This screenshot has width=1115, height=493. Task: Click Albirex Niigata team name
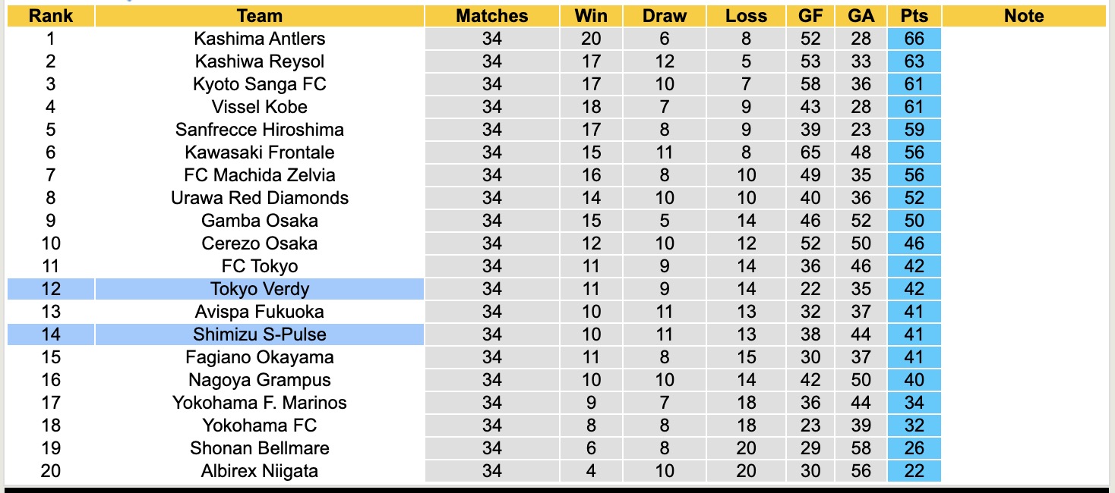tap(259, 471)
